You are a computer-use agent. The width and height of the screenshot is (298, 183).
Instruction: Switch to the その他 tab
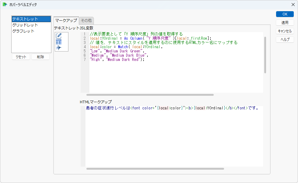[86, 21]
